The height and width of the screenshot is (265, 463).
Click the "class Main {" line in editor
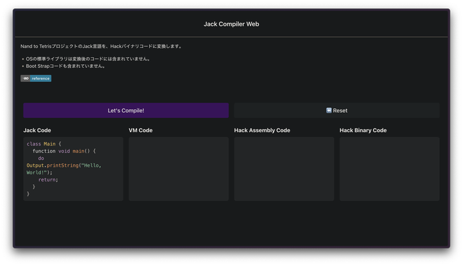click(44, 144)
